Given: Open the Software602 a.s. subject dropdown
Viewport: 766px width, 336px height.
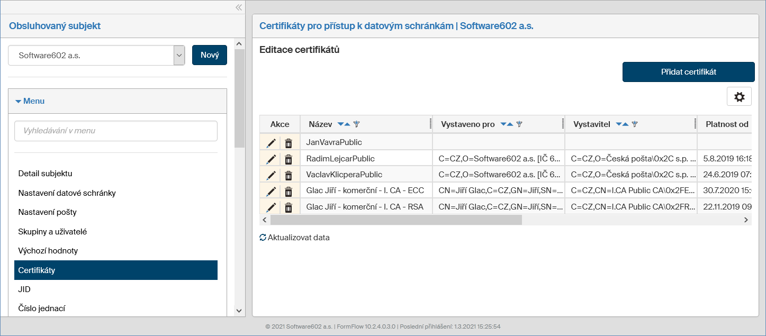Looking at the screenshot, I should (179, 55).
